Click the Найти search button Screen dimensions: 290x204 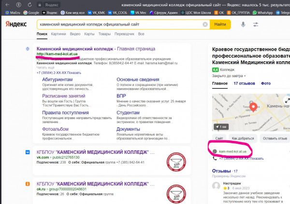(x=220, y=25)
